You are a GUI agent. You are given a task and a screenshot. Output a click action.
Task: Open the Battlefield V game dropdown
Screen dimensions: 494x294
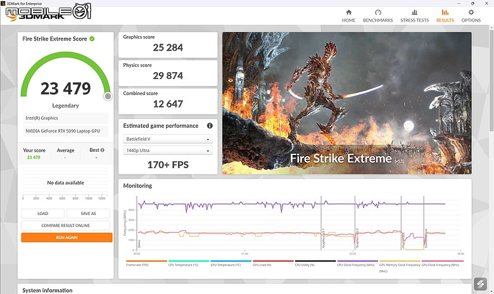[168, 139]
